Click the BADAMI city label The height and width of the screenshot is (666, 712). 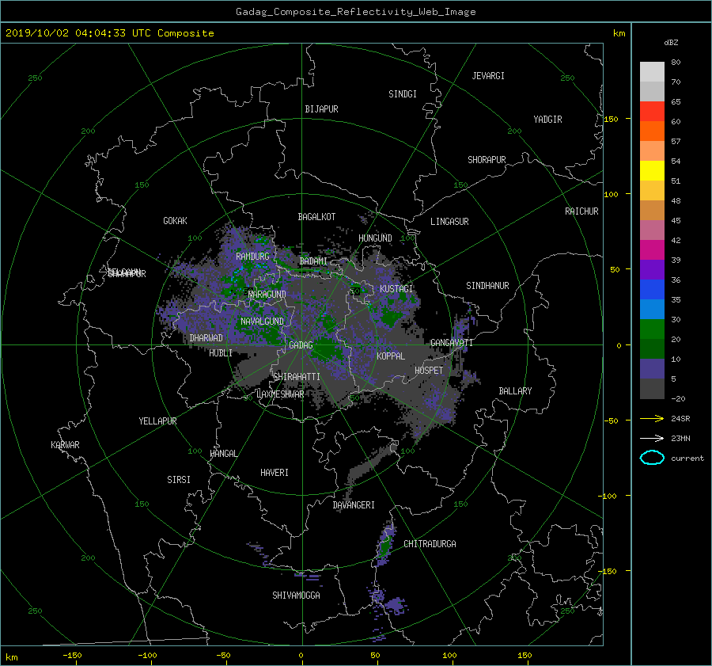(x=313, y=261)
